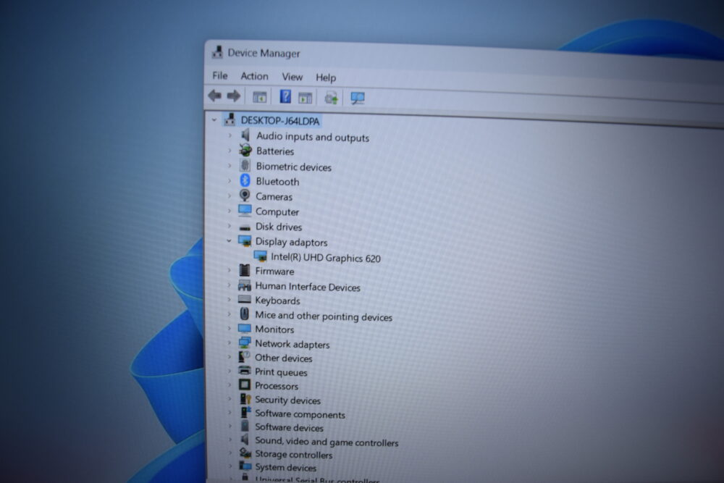This screenshot has width=724, height=483.
Task: Click the Bluetooth logo icon
Action: point(245,180)
